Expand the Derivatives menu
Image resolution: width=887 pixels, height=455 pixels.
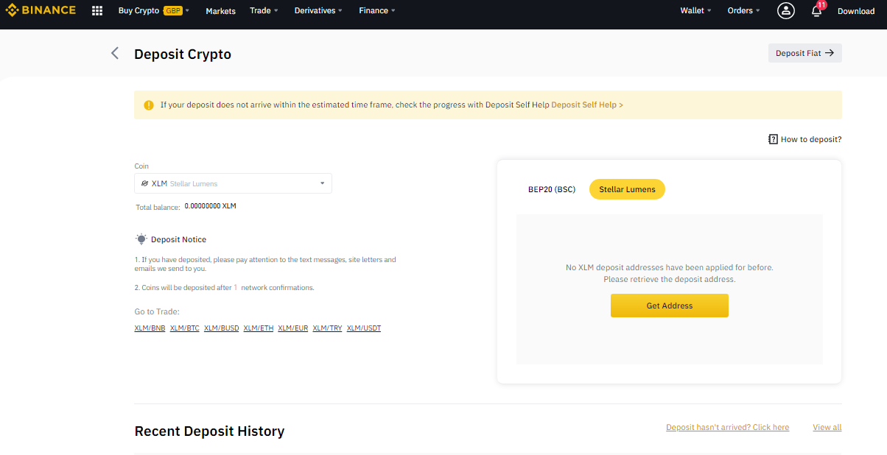318,11
